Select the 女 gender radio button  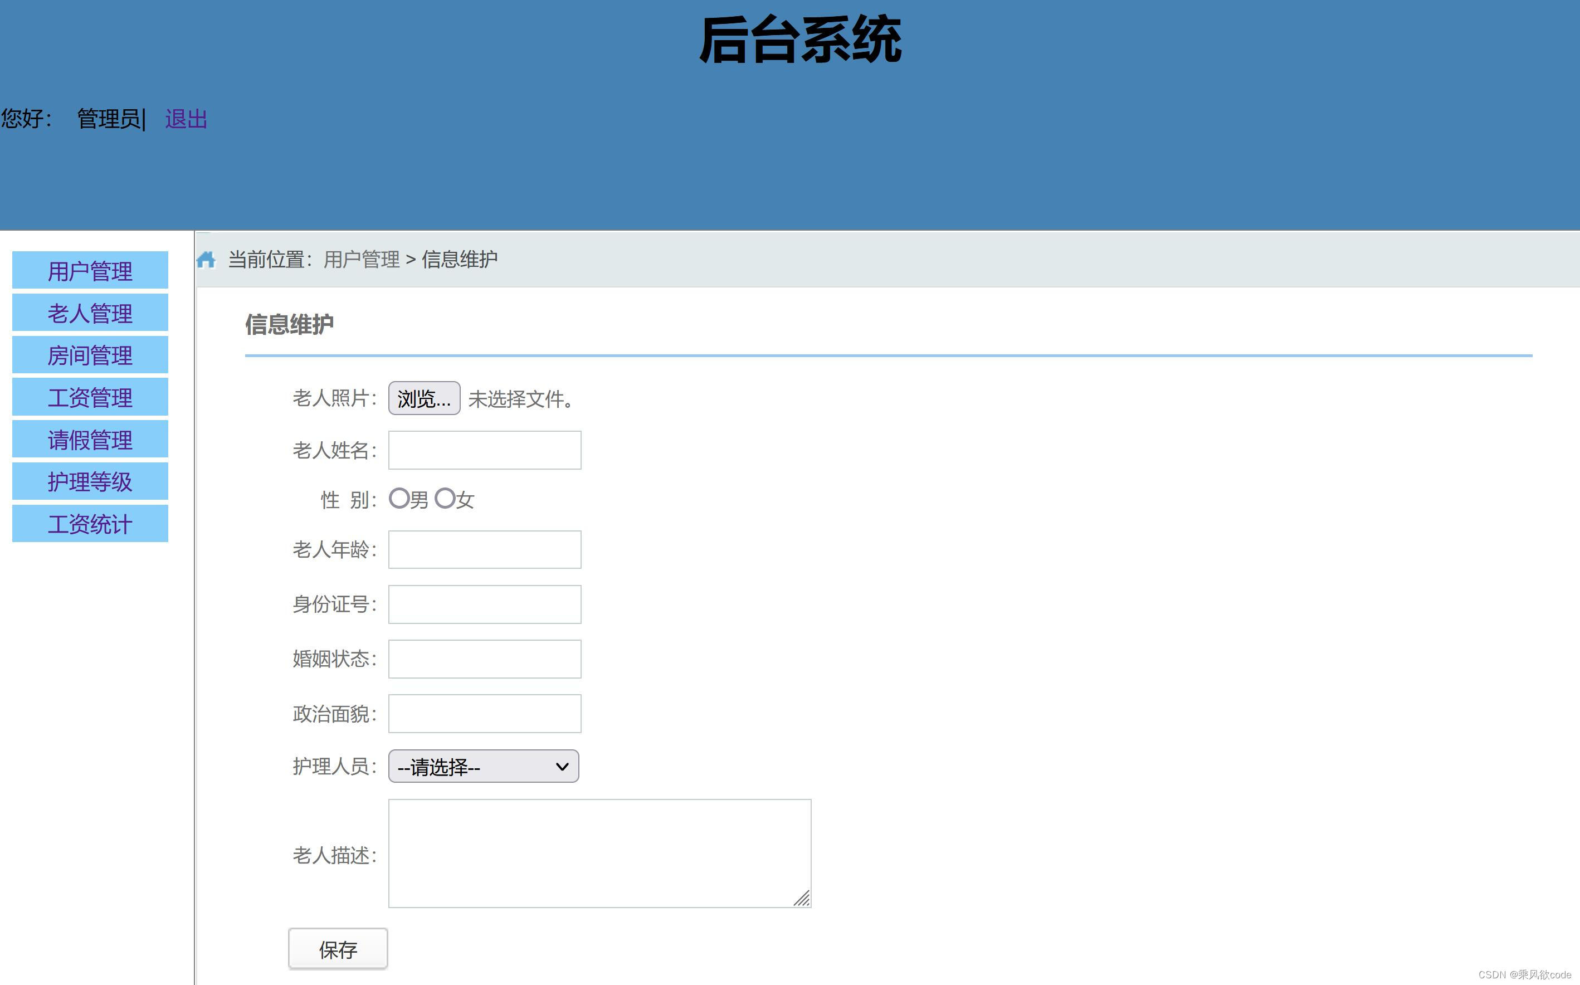point(445,499)
